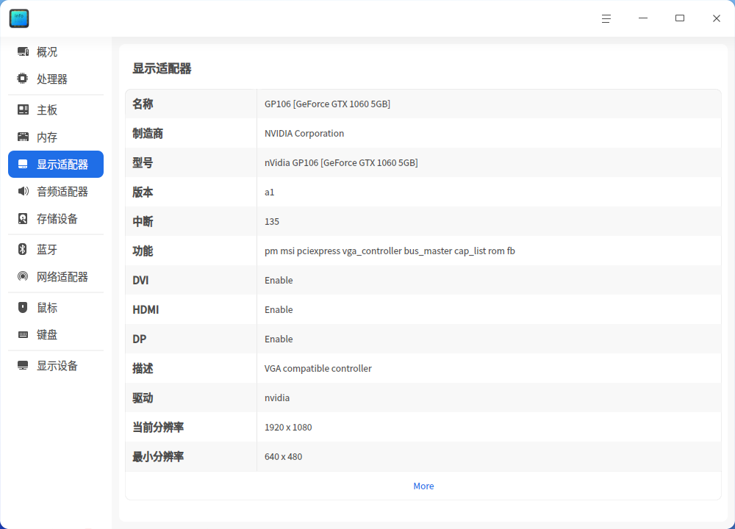The image size is (735, 529).
Task: Select the 内存 section label
Action: coord(47,137)
